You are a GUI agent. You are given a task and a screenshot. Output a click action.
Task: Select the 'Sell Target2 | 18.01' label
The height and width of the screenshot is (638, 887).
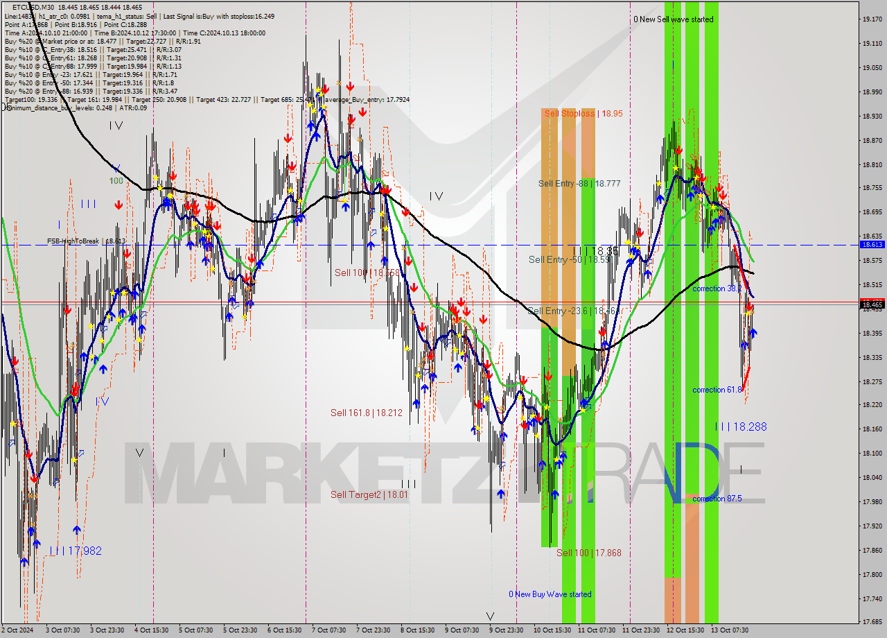369,495
